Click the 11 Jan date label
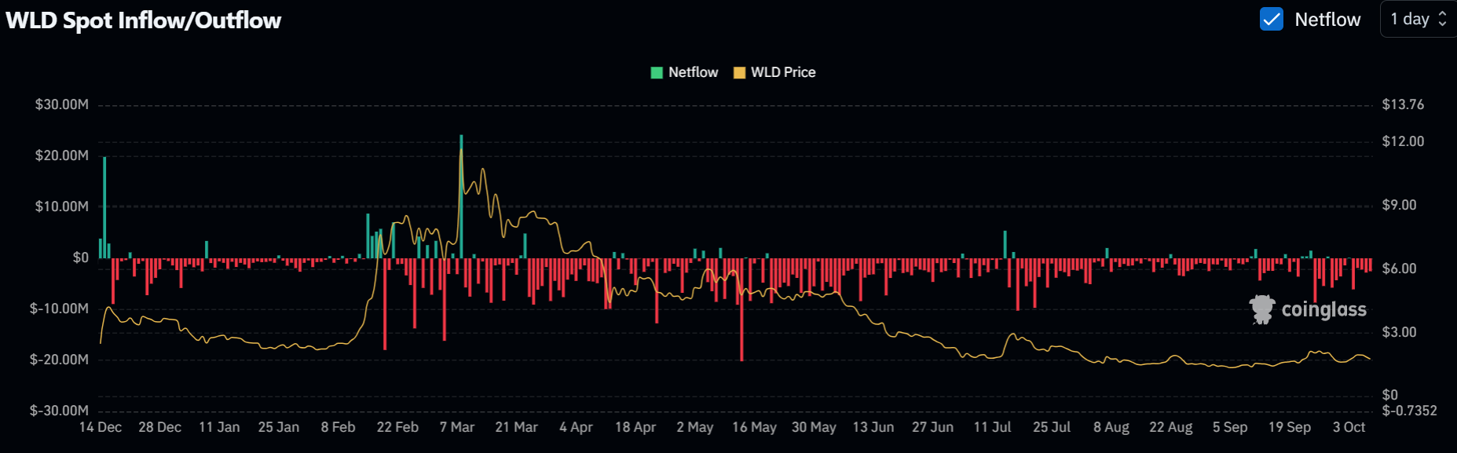1457x453 pixels. tap(219, 427)
